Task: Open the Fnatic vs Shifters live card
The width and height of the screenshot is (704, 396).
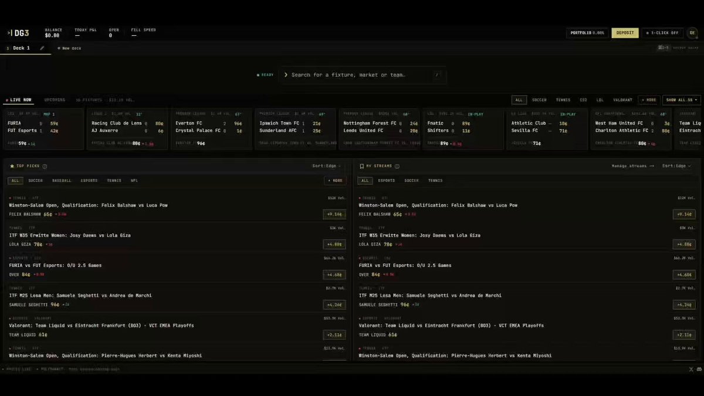Action: pyautogui.click(x=463, y=129)
